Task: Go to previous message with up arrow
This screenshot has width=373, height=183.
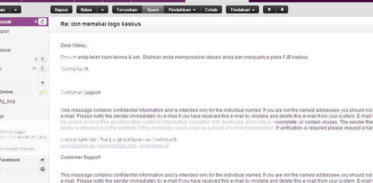Action: 269,10
